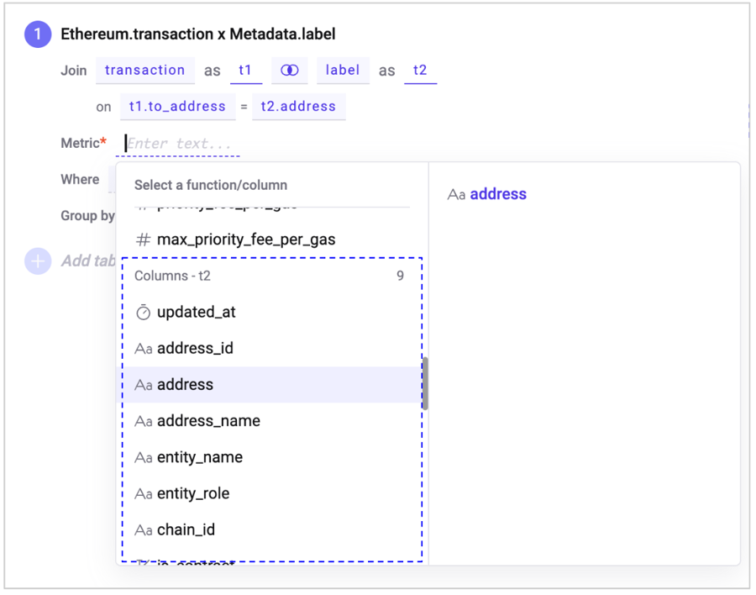Click the add table plus icon
Screen dimensions: 756x595
tap(38, 261)
